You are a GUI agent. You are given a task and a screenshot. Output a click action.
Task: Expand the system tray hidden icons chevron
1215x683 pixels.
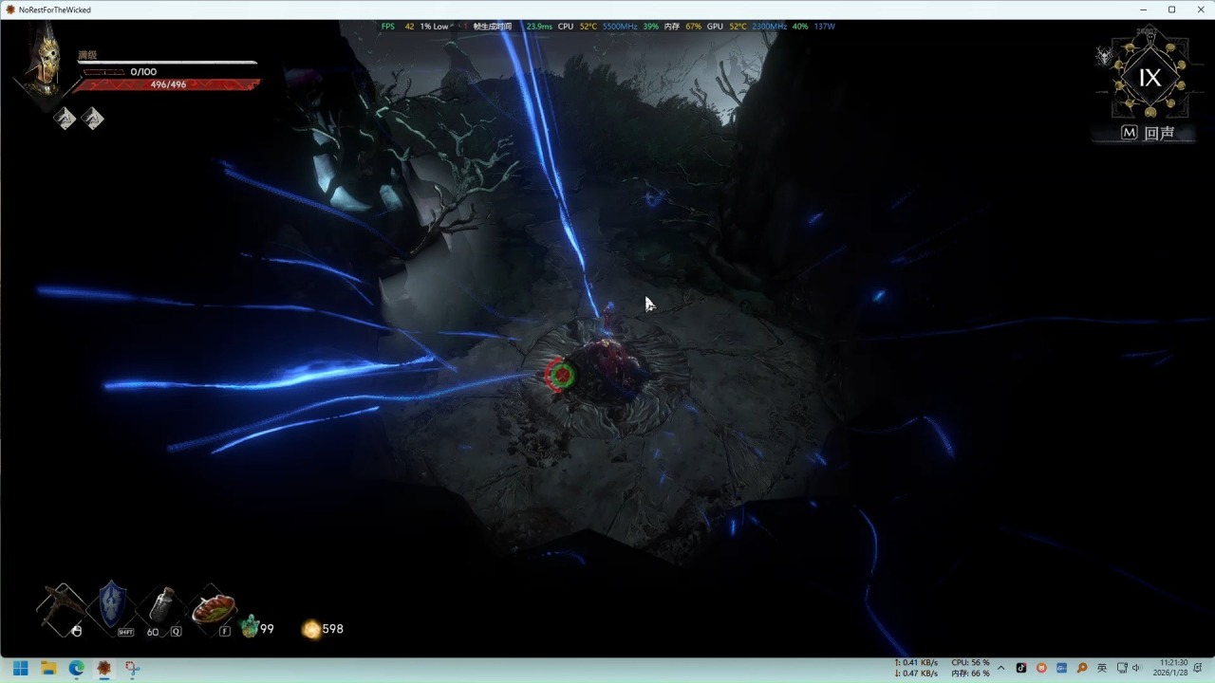click(1000, 668)
